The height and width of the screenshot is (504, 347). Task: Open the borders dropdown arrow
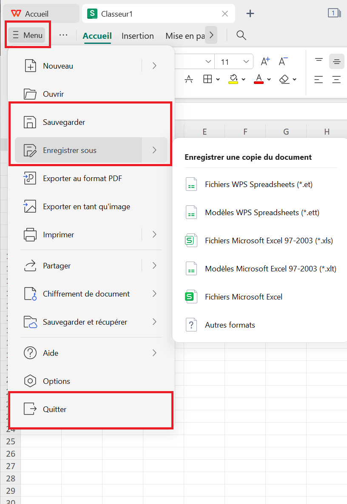point(218,79)
